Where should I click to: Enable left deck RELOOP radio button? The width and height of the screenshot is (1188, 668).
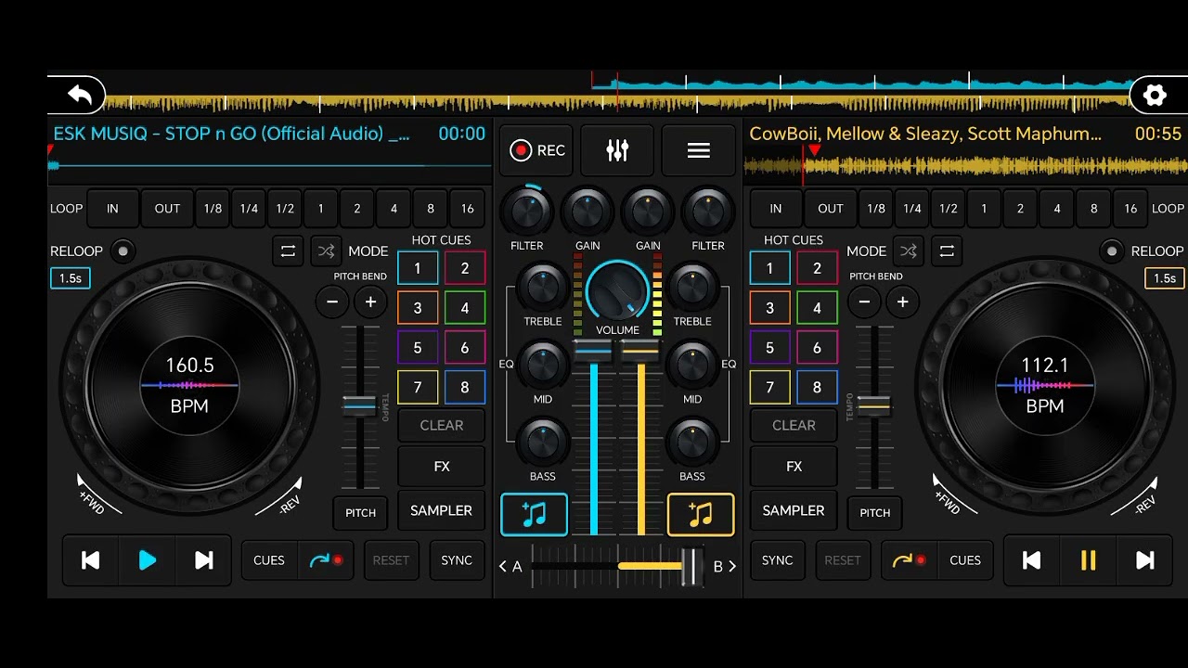pyautogui.click(x=123, y=250)
